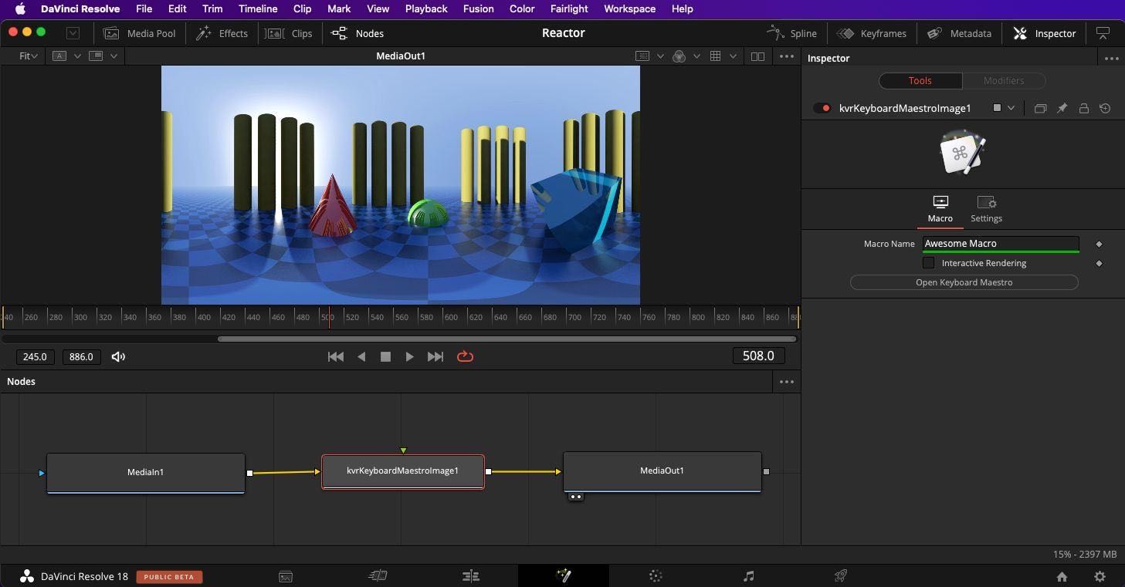Expand the A buffer dropdown arrow
Image resolution: width=1125 pixels, height=587 pixels.
tap(77, 56)
